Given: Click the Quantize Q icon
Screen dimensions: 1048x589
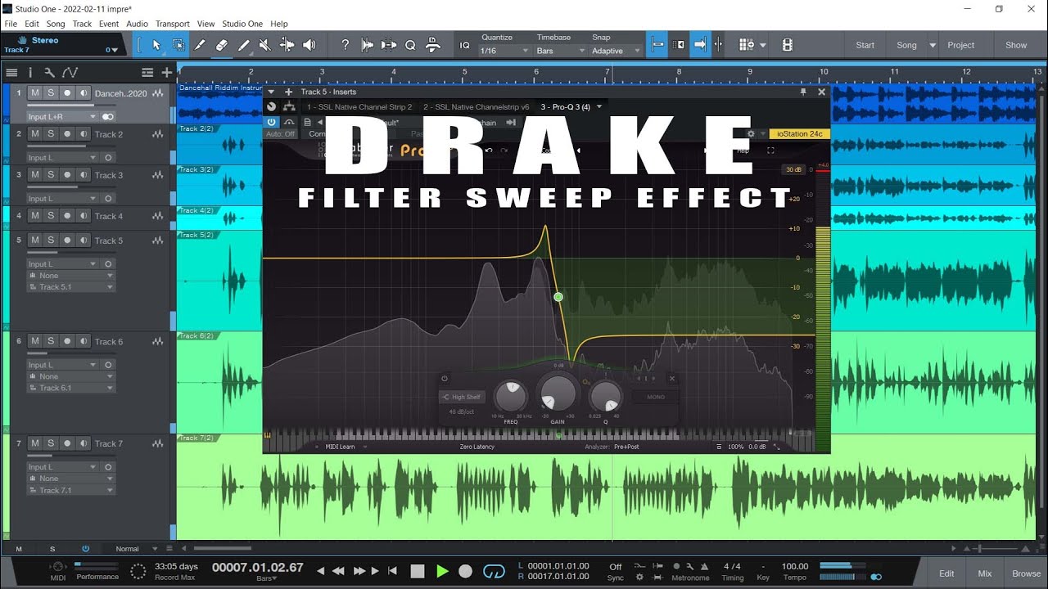Looking at the screenshot, I should (x=410, y=45).
